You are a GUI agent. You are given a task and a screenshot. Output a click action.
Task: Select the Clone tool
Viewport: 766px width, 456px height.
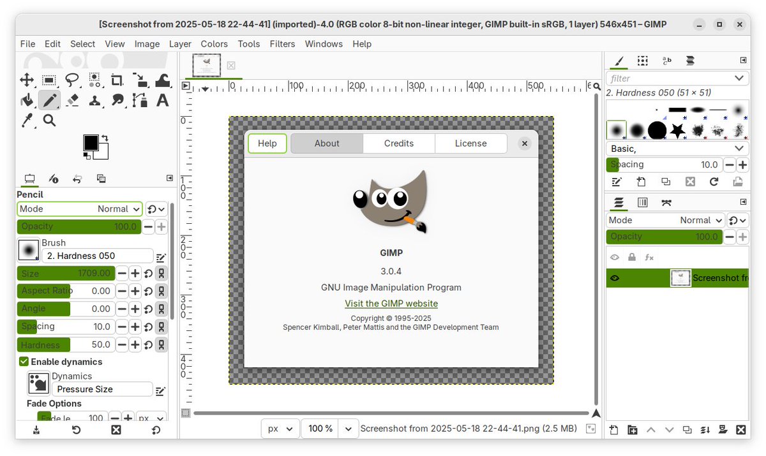pos(95,100)
